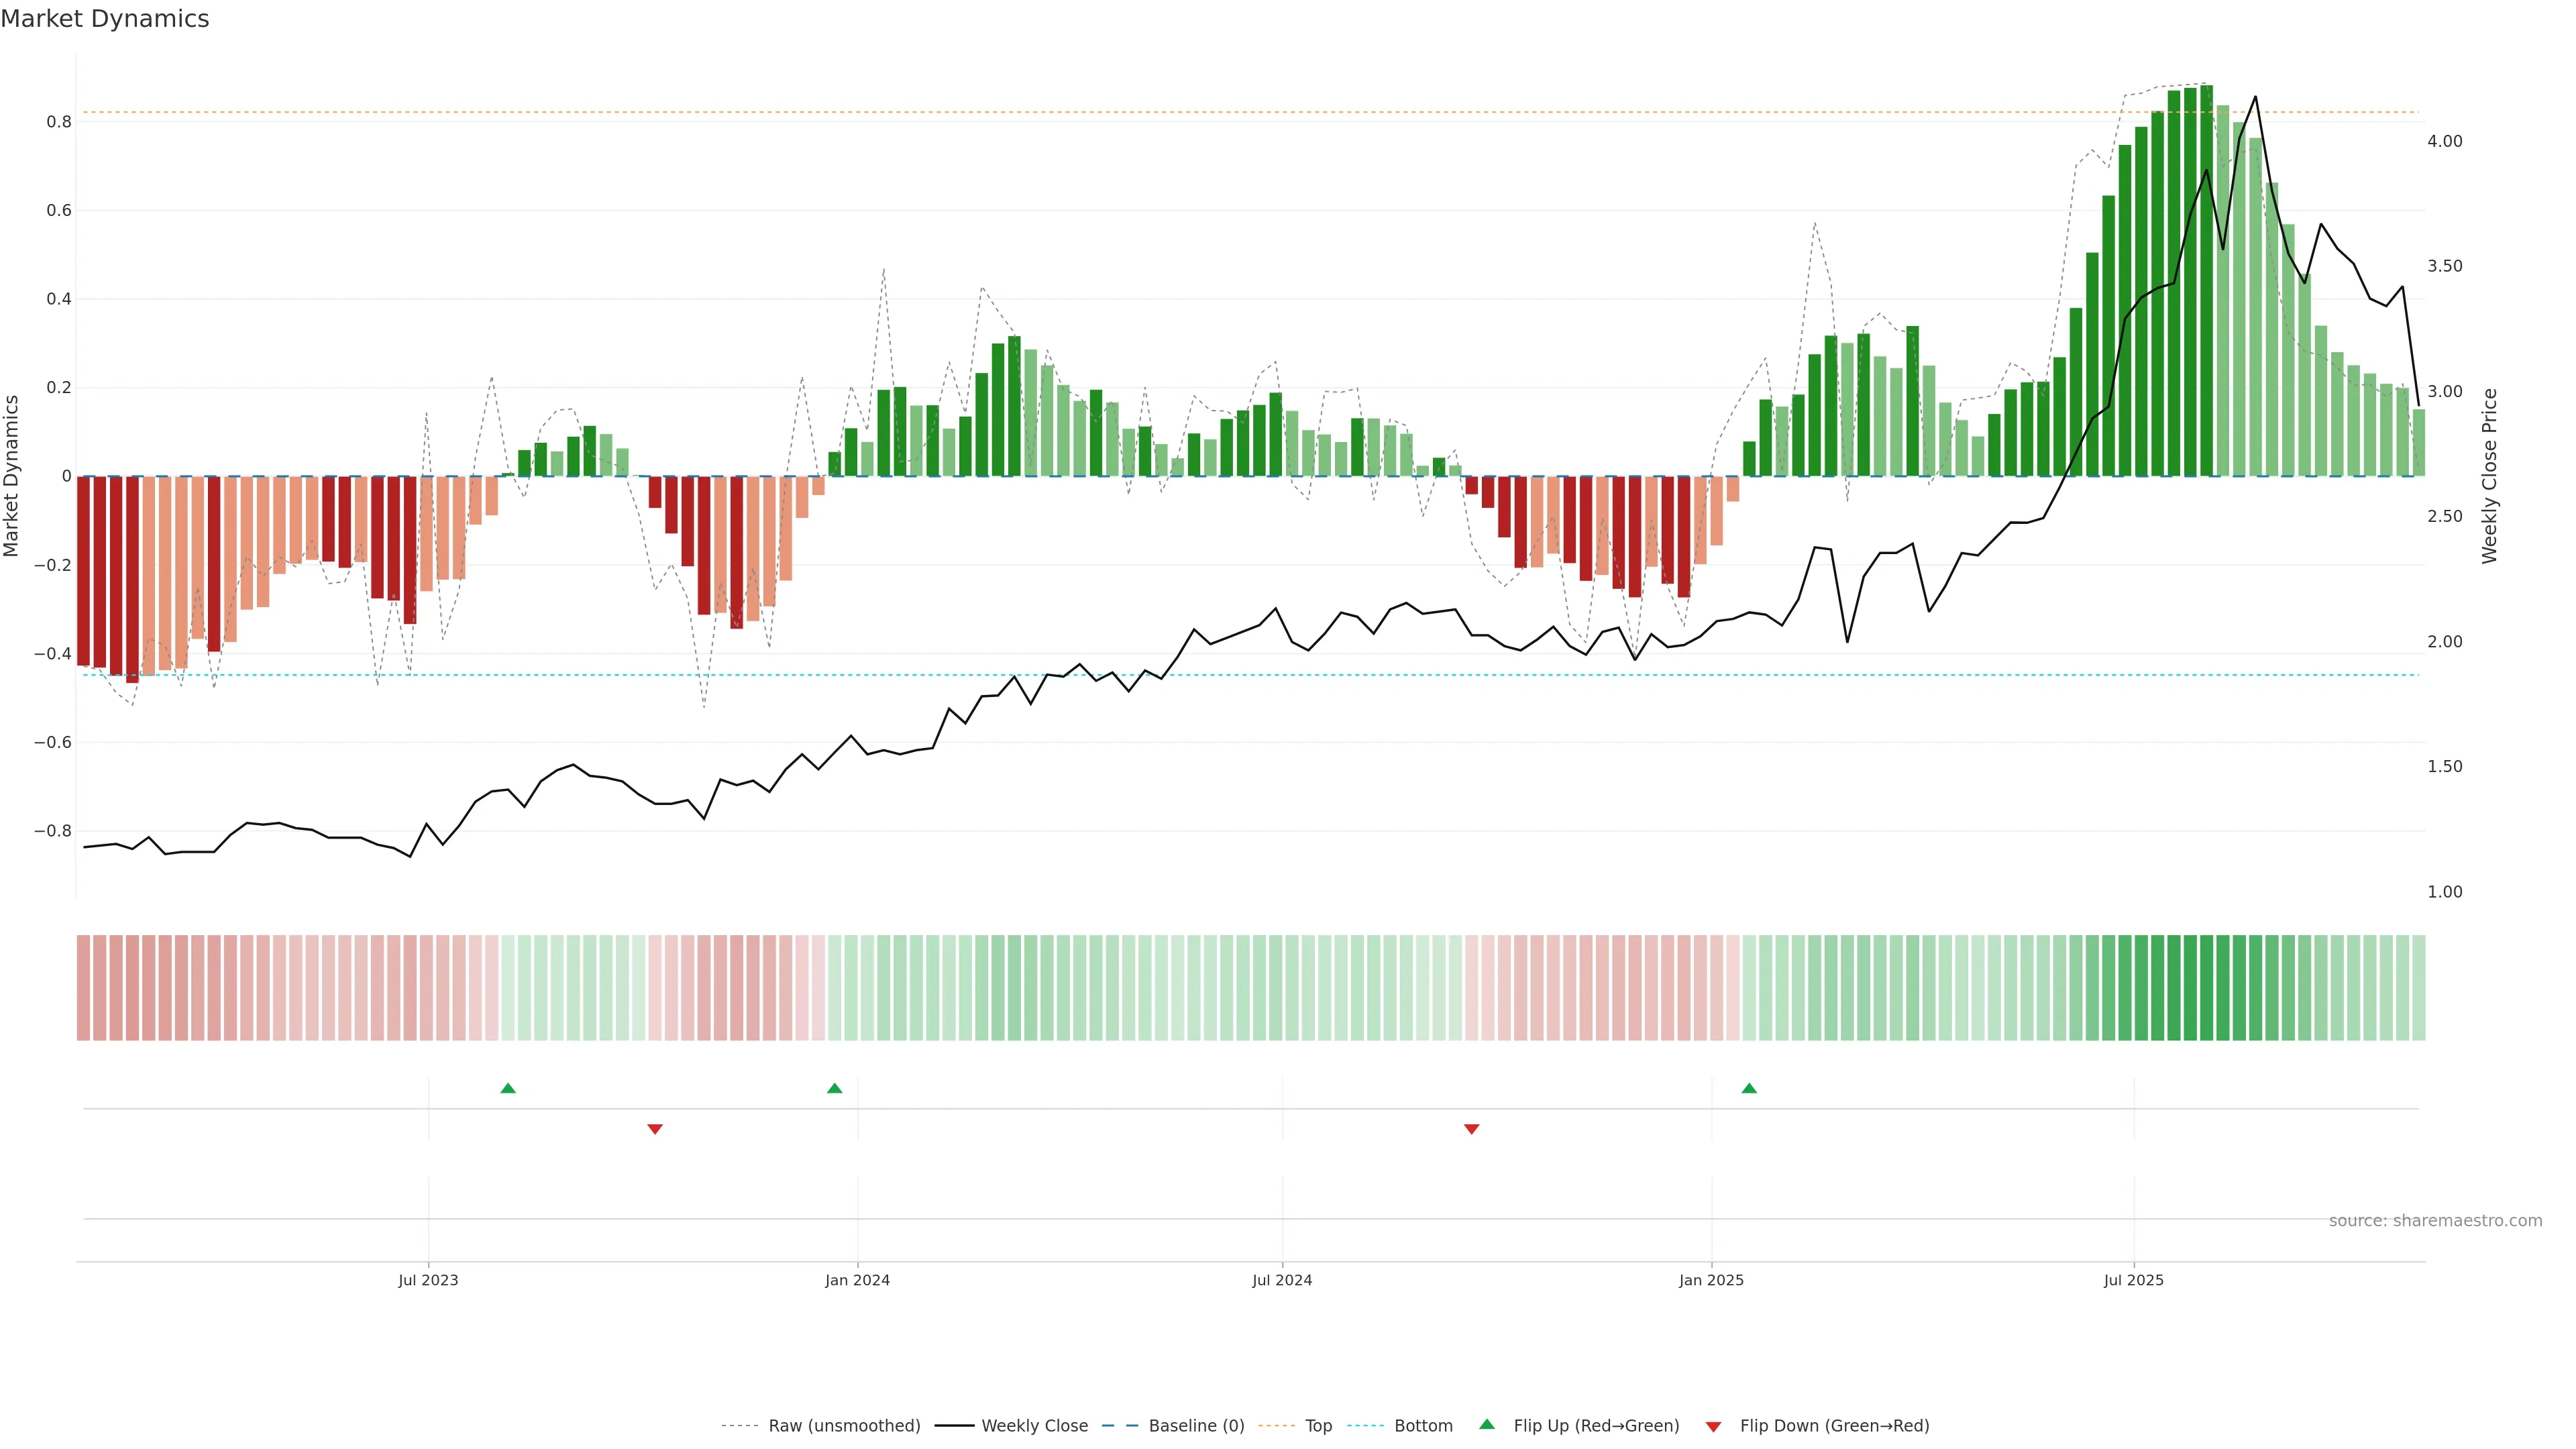Click the Flip Down legend triangle icon
This screenshot has width=2576, height=1449.
pos(1713,1427)
